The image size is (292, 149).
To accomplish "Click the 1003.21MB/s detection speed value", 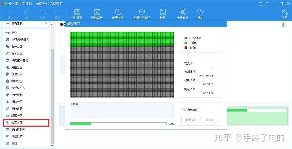I will (x=206, y=76).
